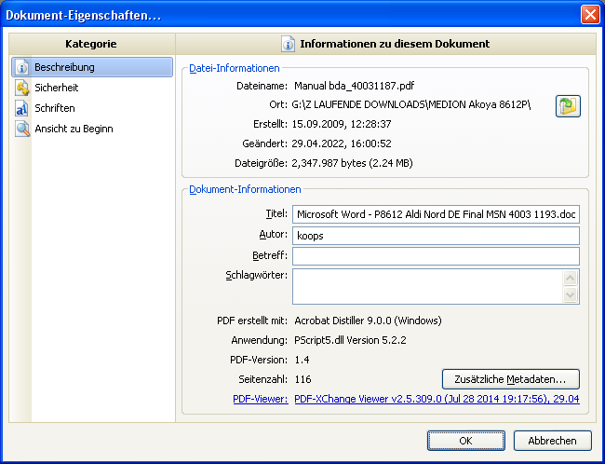The image size is (605, 464).
Task: Click the Dokument-Informationen group label
Action: [x=245, y=190]
